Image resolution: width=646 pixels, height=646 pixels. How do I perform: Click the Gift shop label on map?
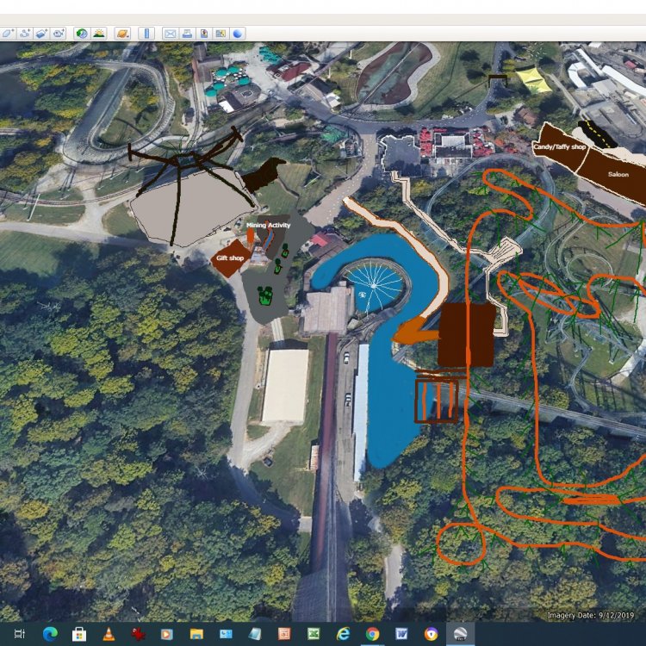[x=230, y=258]
